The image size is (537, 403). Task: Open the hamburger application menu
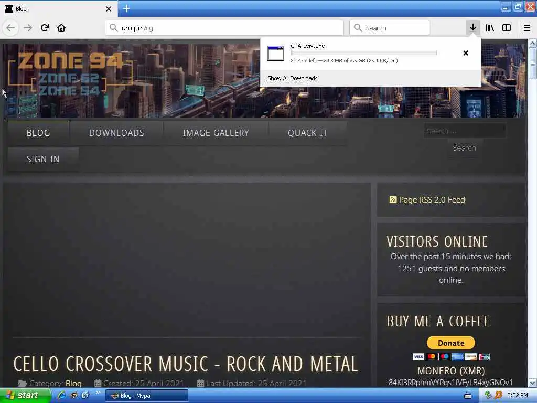point(527,28)
